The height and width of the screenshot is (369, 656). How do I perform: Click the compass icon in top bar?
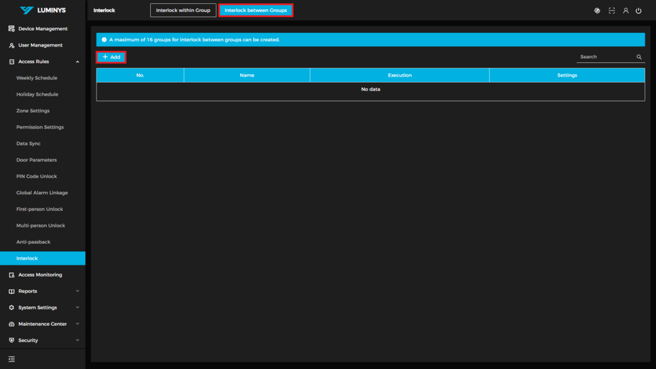click(597, 10)
